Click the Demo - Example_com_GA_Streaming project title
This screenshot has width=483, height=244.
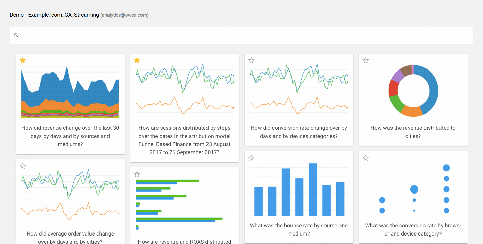(x=54, y=15)
